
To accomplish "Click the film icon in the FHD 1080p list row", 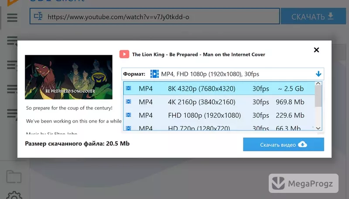I will point(128,115).
